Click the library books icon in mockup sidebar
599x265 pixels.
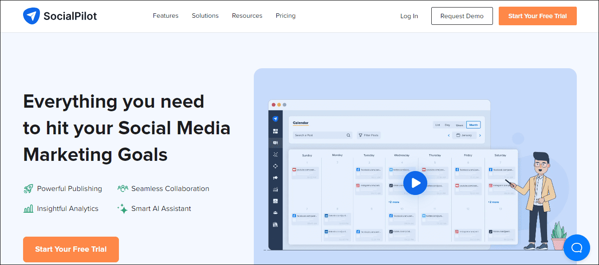(276, 225)
